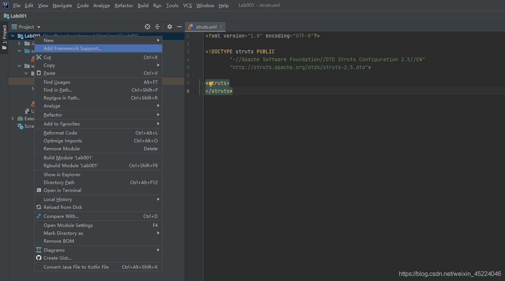This screenshot has height=281, width=505.
Task: Expand the External Libraries tree node
Action: tap(13, 118)
